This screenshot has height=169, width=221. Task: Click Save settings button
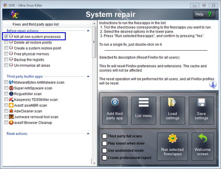[202, 110]
